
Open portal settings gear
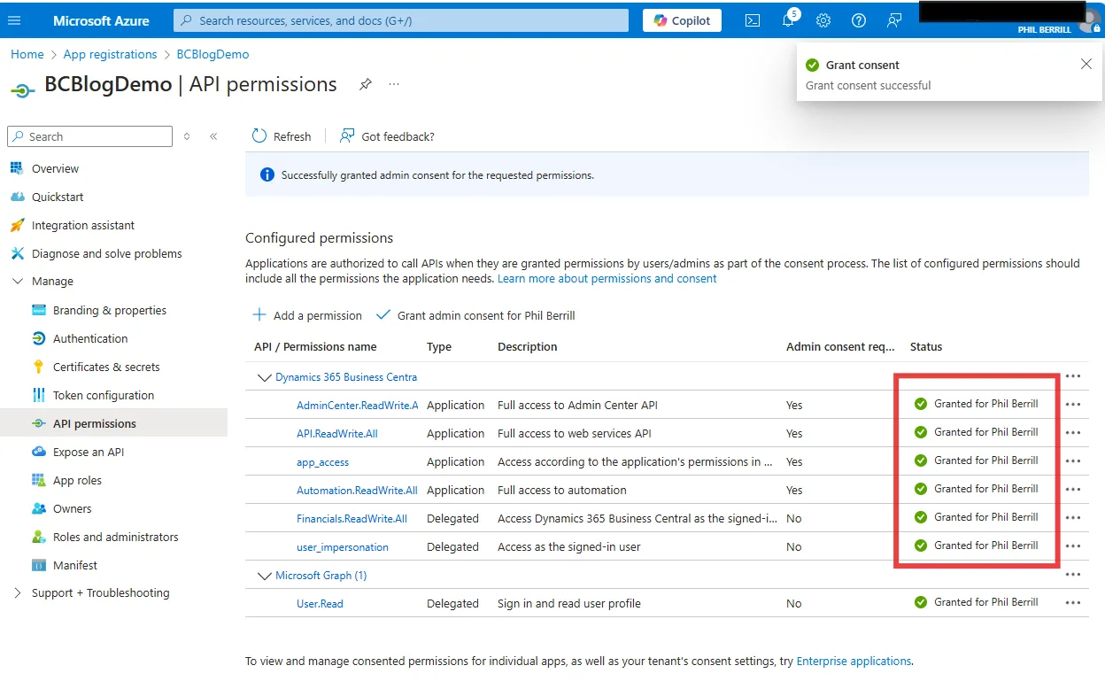click(823, 20)
